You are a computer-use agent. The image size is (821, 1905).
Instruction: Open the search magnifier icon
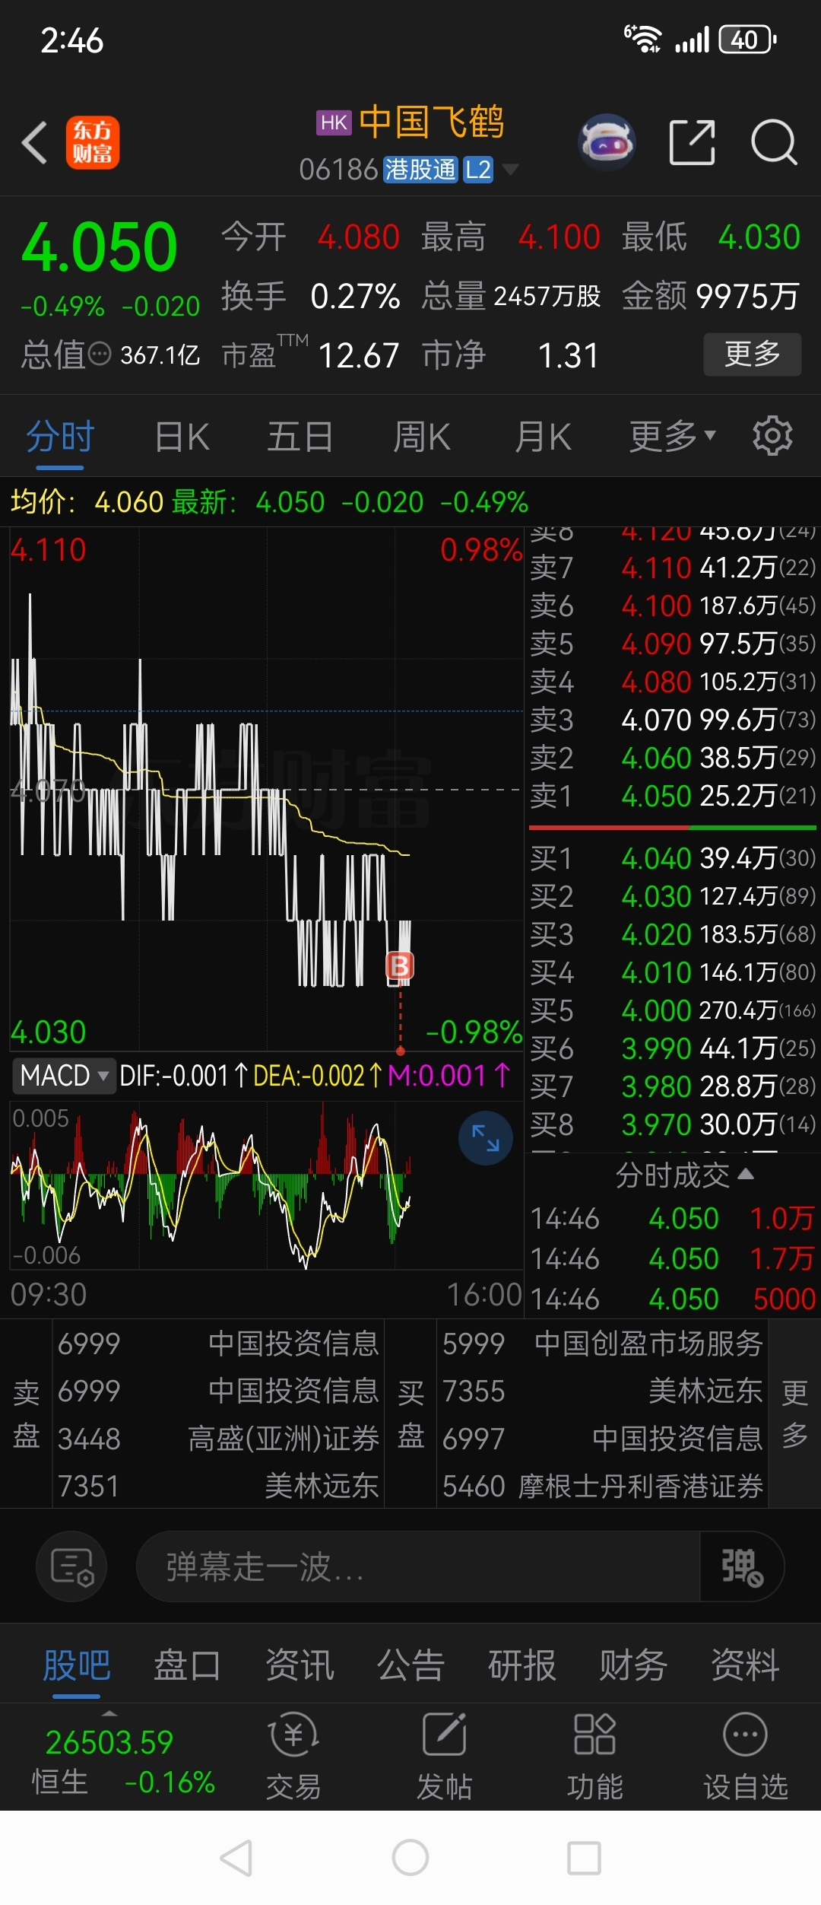click(x=774, y=142)
